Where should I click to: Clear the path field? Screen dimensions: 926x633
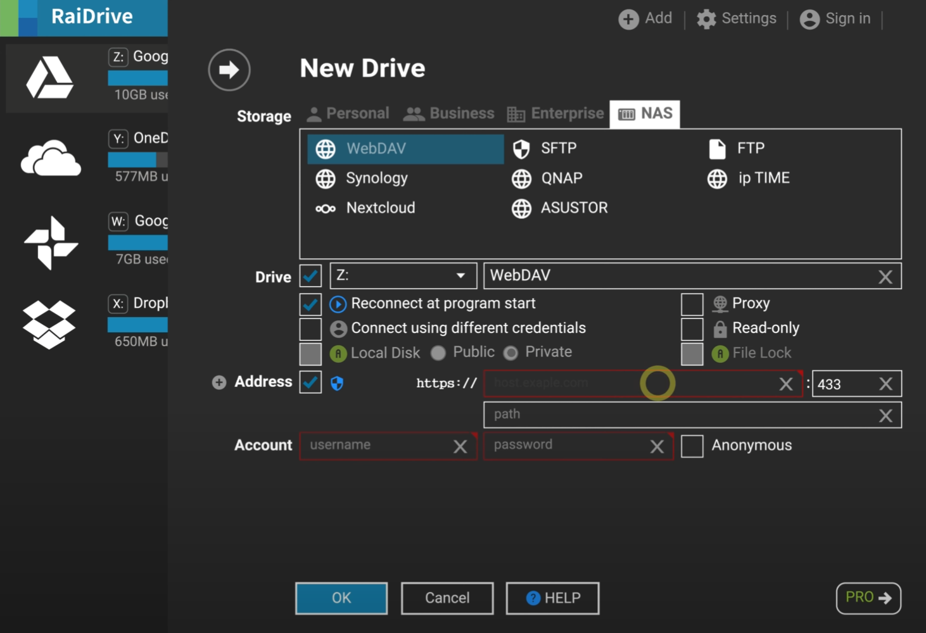[885, 415]
